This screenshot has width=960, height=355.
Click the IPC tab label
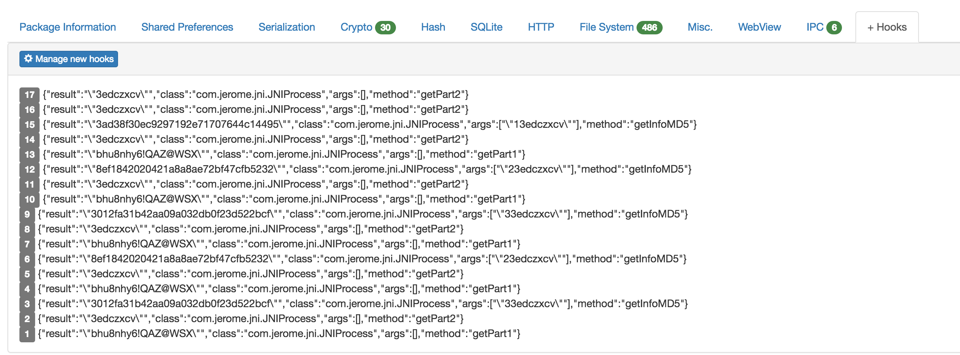tap(815, 27)
